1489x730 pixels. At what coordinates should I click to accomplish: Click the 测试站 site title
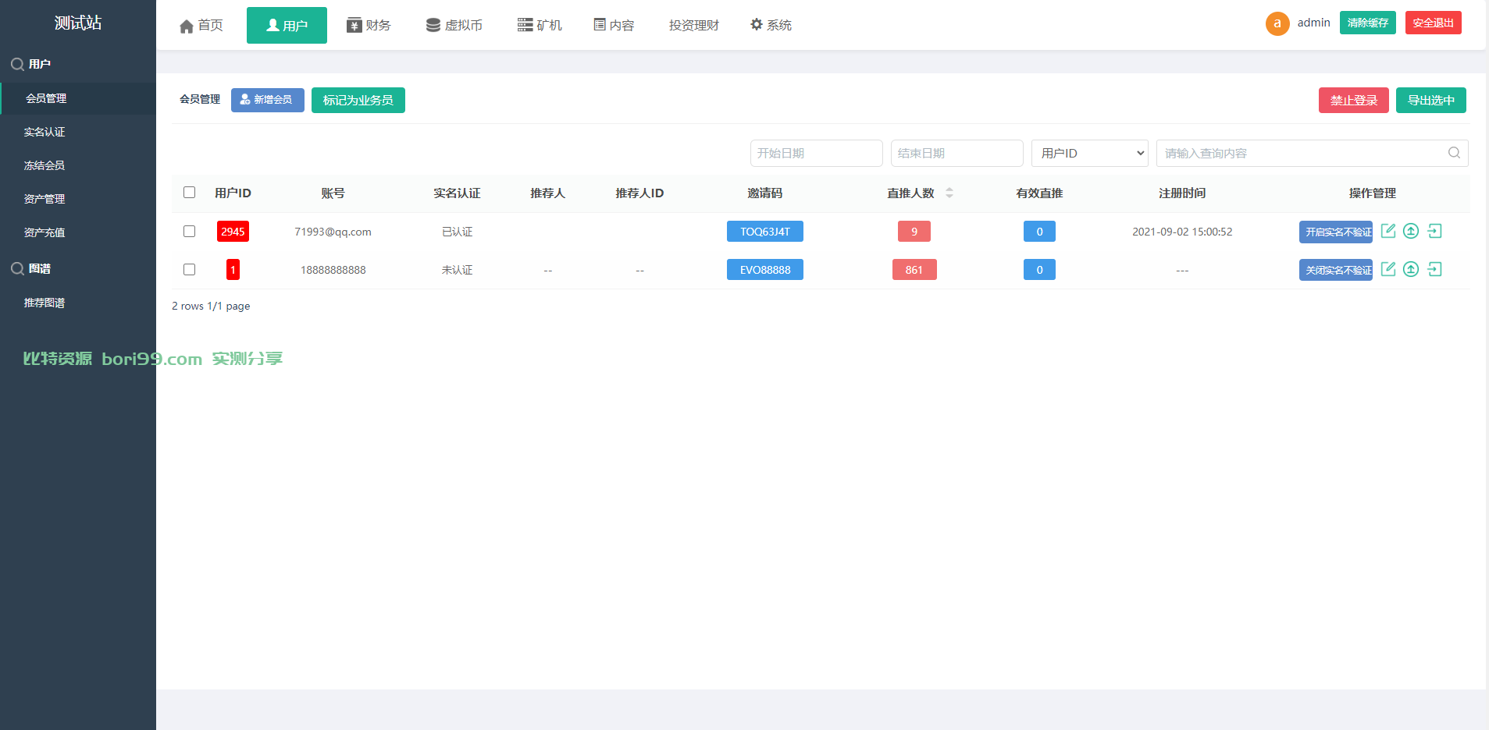pos(78,23)
